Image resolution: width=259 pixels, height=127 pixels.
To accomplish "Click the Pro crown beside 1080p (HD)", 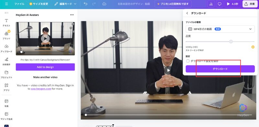I will point(253,47).
